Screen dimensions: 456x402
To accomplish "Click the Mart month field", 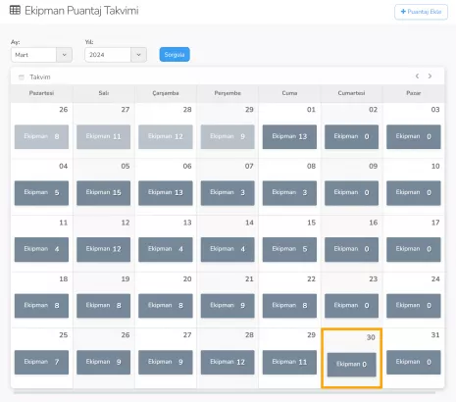I will pyautogui.click(x=34, y=55).
